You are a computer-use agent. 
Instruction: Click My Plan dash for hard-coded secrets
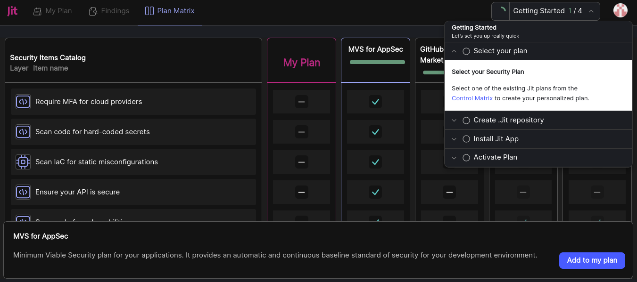tap(302, 132)
